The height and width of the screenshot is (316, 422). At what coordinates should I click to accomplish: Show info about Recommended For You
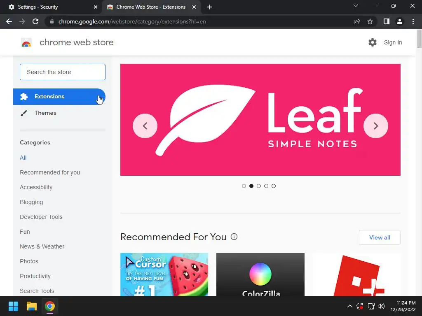[234, 237]
